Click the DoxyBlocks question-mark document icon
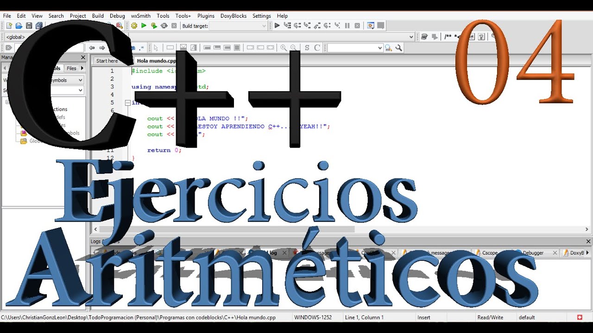This screenshot has height=333, width=593. point(481,37)
